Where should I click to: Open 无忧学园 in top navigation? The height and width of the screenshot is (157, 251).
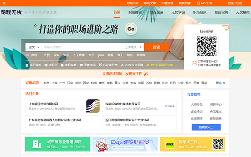pyautogui.click(x=178, y=12)
